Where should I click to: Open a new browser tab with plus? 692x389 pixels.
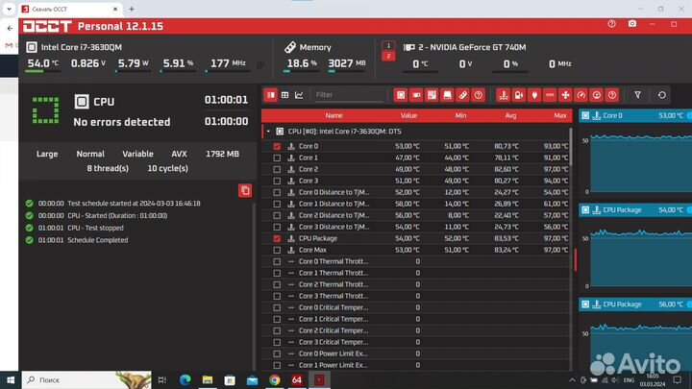coord(132,9)
